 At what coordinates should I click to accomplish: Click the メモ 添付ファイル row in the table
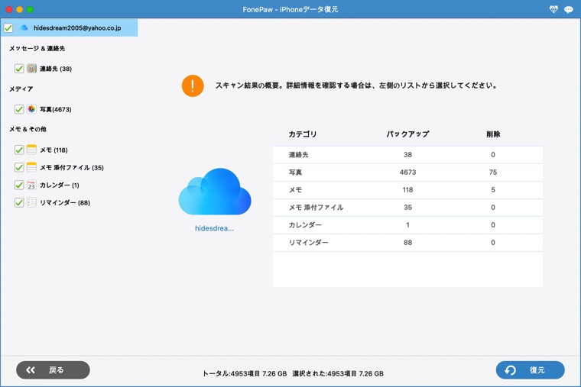(x=408, y=208)
